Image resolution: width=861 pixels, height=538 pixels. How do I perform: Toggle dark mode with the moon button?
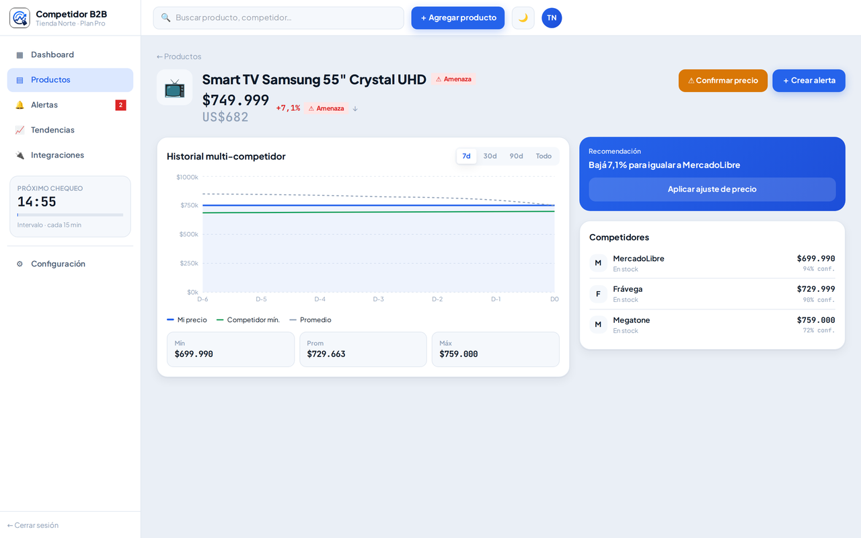point(523,17)
